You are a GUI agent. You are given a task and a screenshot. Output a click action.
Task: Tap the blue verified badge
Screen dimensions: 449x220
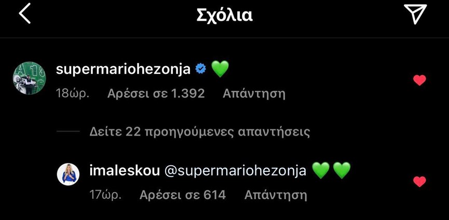(x=201, y=69)
